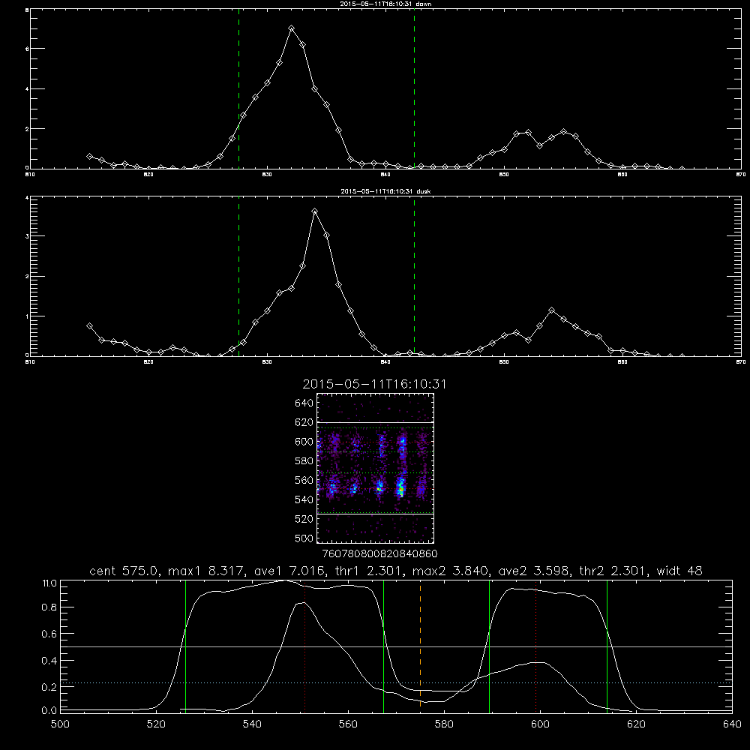Click '760780800820840860' x-axis label under spectrogram
750x750 pixels.
(379, 554)
